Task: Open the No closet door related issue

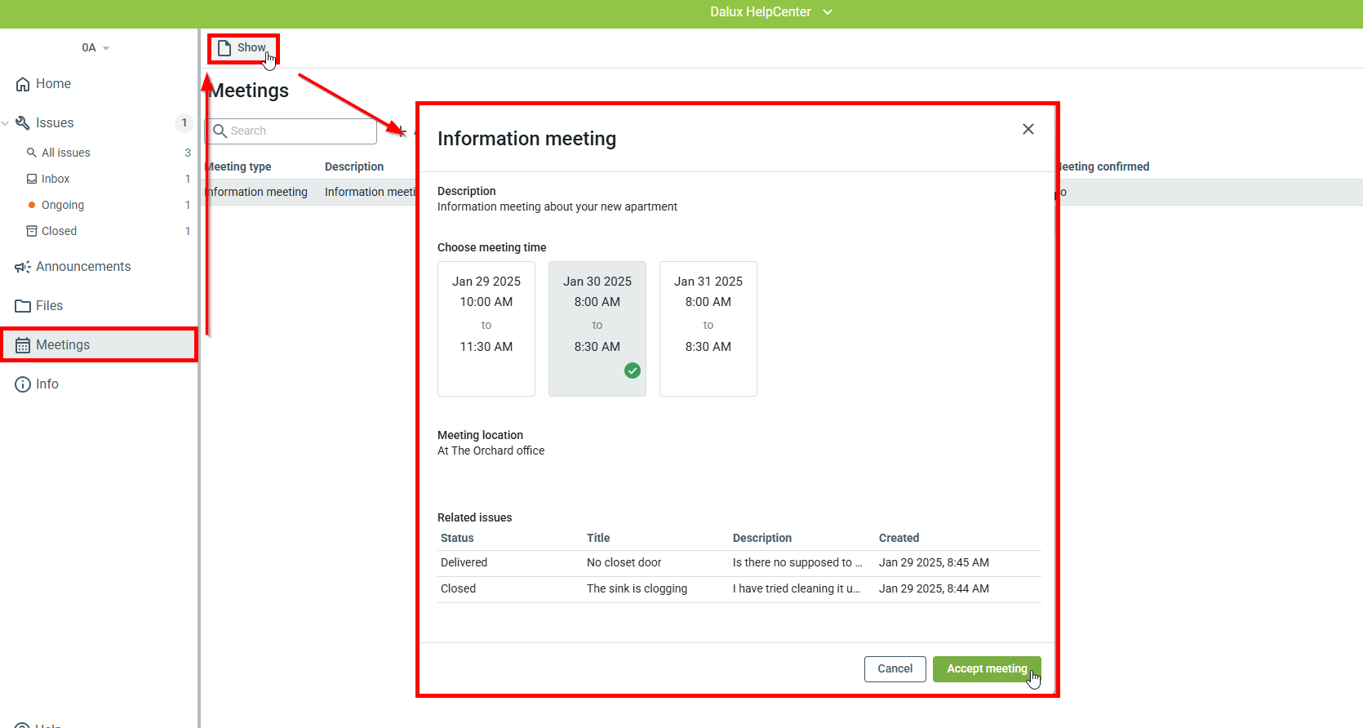Action: tap(624, 562)
